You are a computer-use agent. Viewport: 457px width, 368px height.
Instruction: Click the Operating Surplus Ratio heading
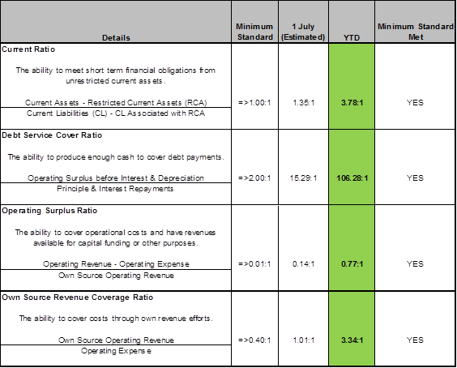[49, 211]
